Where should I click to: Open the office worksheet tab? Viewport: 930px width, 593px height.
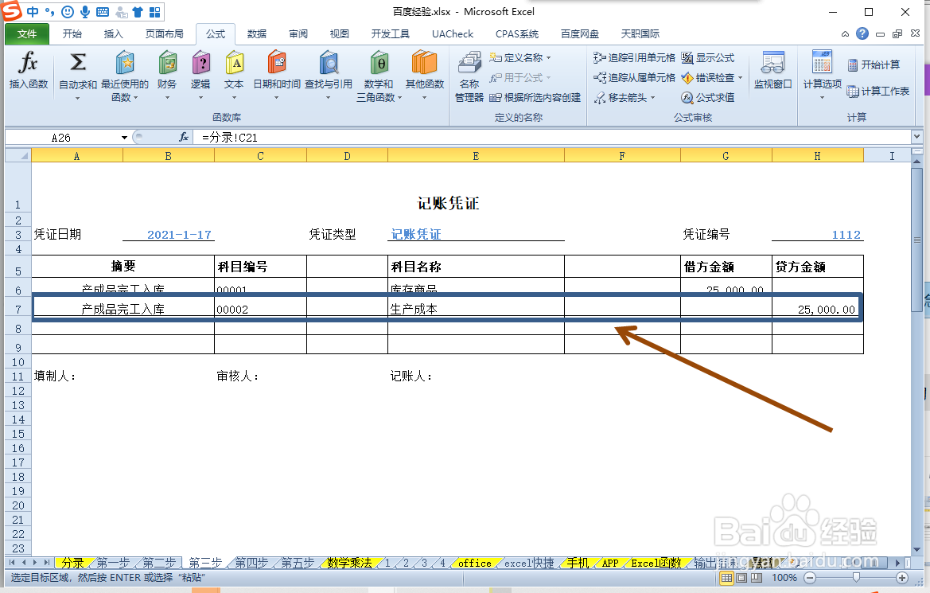[x=474, y=563]
